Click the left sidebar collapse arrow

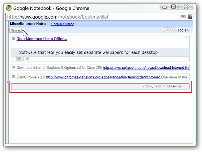tap(7, 82)
